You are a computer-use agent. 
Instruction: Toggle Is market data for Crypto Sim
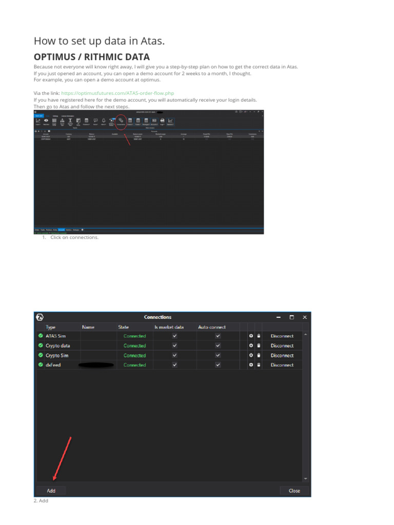point(174,355)
